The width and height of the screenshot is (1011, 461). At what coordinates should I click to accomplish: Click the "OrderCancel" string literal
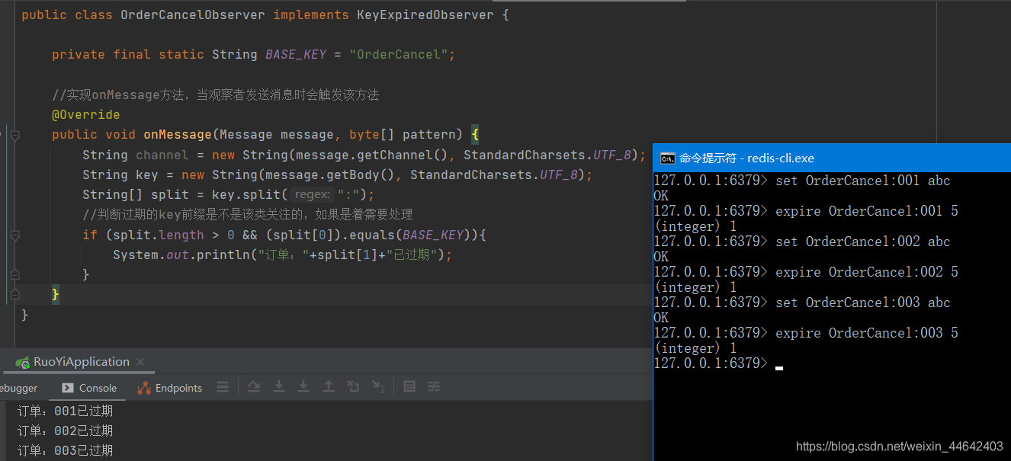[x=399, y=55]
